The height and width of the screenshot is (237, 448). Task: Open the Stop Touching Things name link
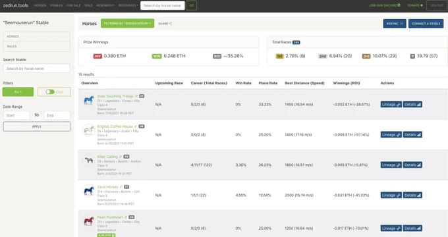tap(115, 96)
